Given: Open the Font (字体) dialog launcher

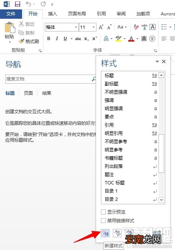Looking at the screenshot, I should (155, 51).
